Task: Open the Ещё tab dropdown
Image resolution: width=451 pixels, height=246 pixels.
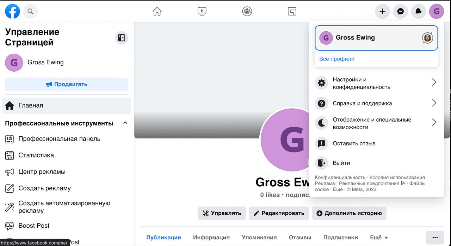Action: pos(379,238)
